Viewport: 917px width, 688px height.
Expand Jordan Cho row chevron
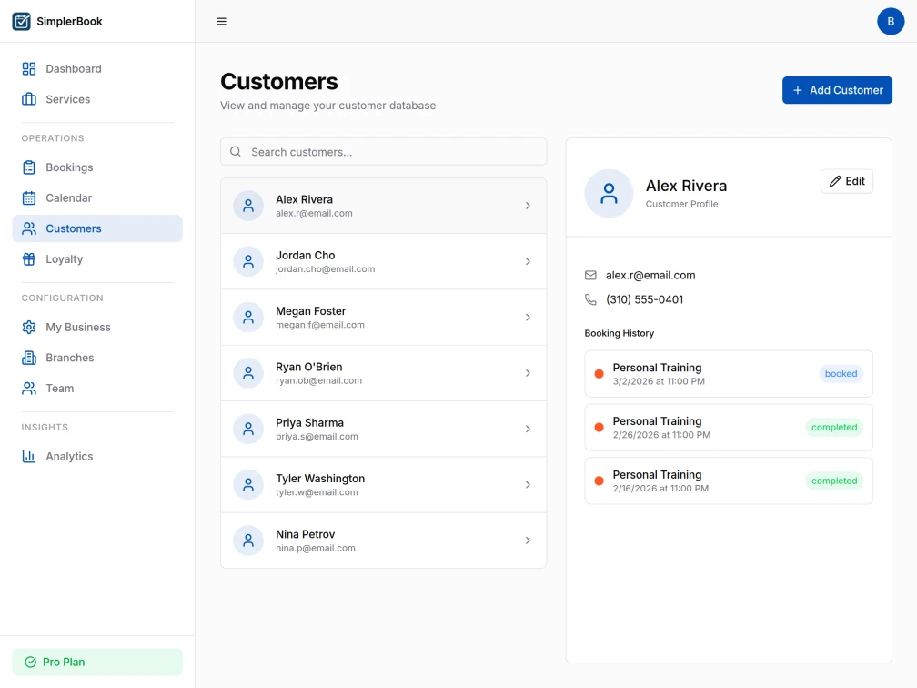(528, 261)
